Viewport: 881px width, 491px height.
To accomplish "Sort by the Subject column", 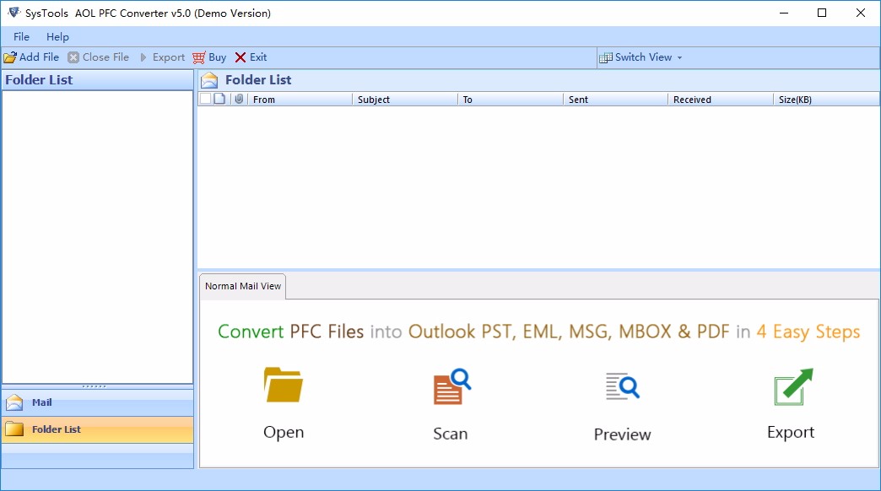I will click(x=405, y=100).
